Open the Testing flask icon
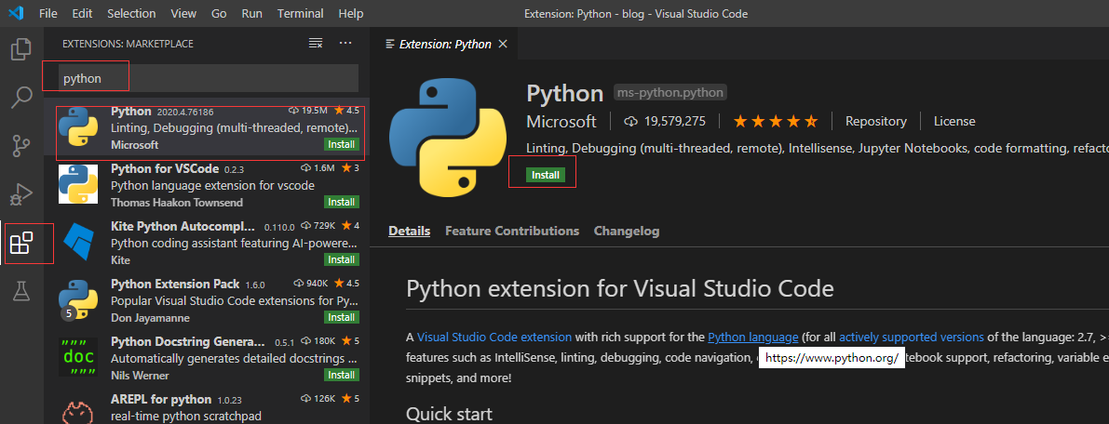 tap(20, 292)
